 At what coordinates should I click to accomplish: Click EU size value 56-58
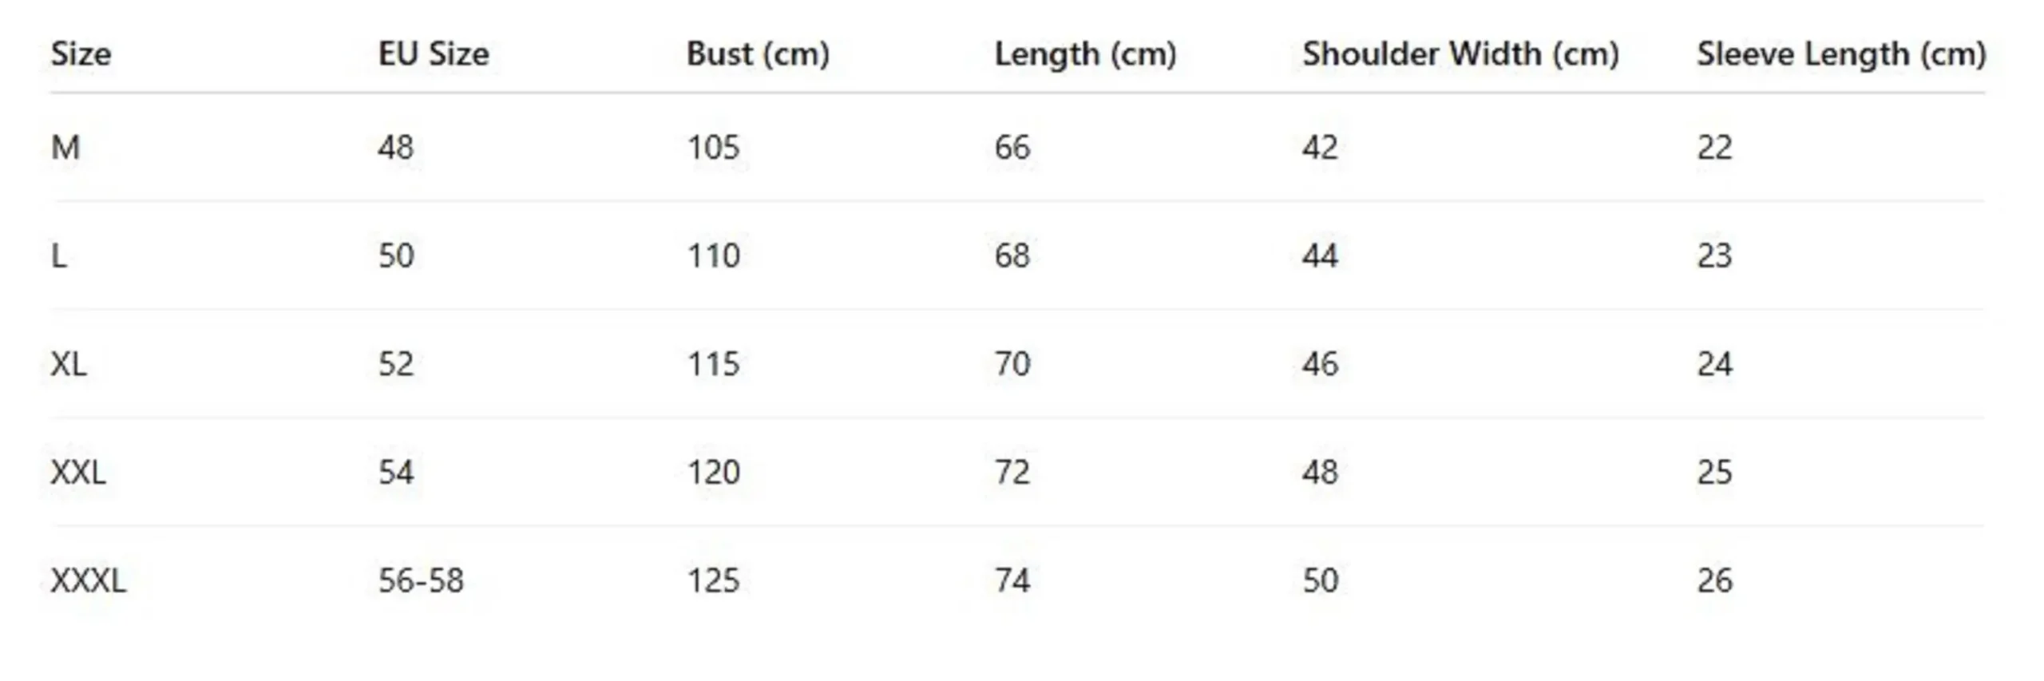coord(421,580)
